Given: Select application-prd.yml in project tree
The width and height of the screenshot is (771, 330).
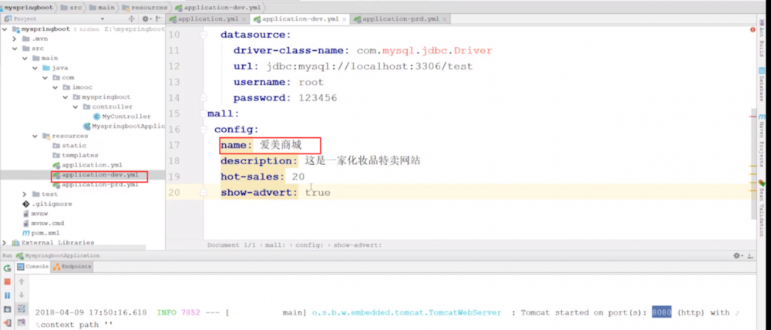Looking at the screenshot, I should (x=96, y=184).
